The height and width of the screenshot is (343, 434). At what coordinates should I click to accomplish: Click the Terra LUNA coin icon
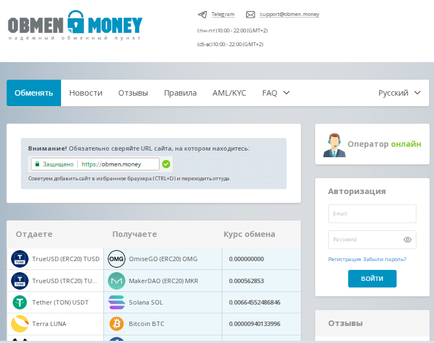click(20, 324)
